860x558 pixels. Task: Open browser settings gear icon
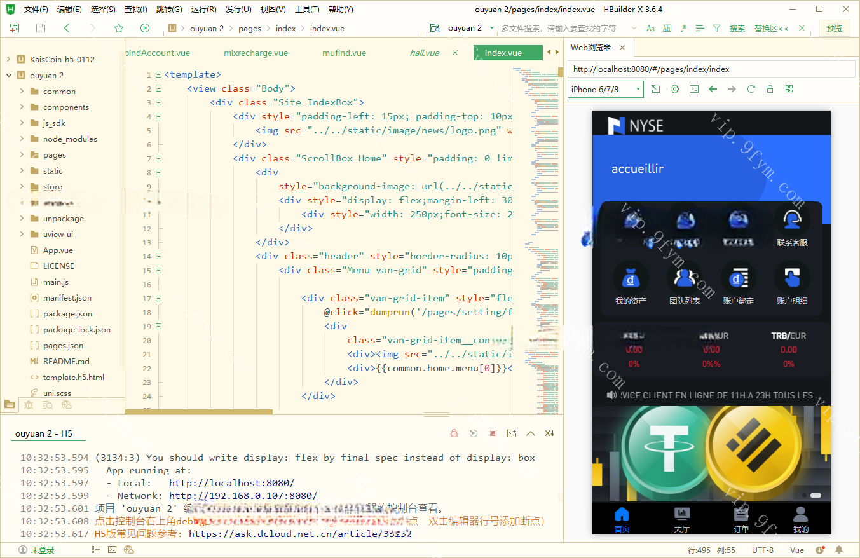[675, 89]
